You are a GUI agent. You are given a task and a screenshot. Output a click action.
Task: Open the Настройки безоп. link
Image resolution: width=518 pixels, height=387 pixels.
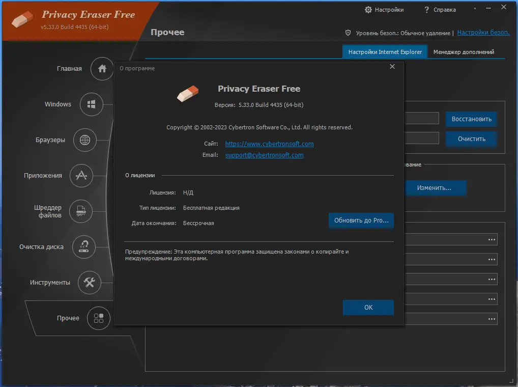point(483,33)
